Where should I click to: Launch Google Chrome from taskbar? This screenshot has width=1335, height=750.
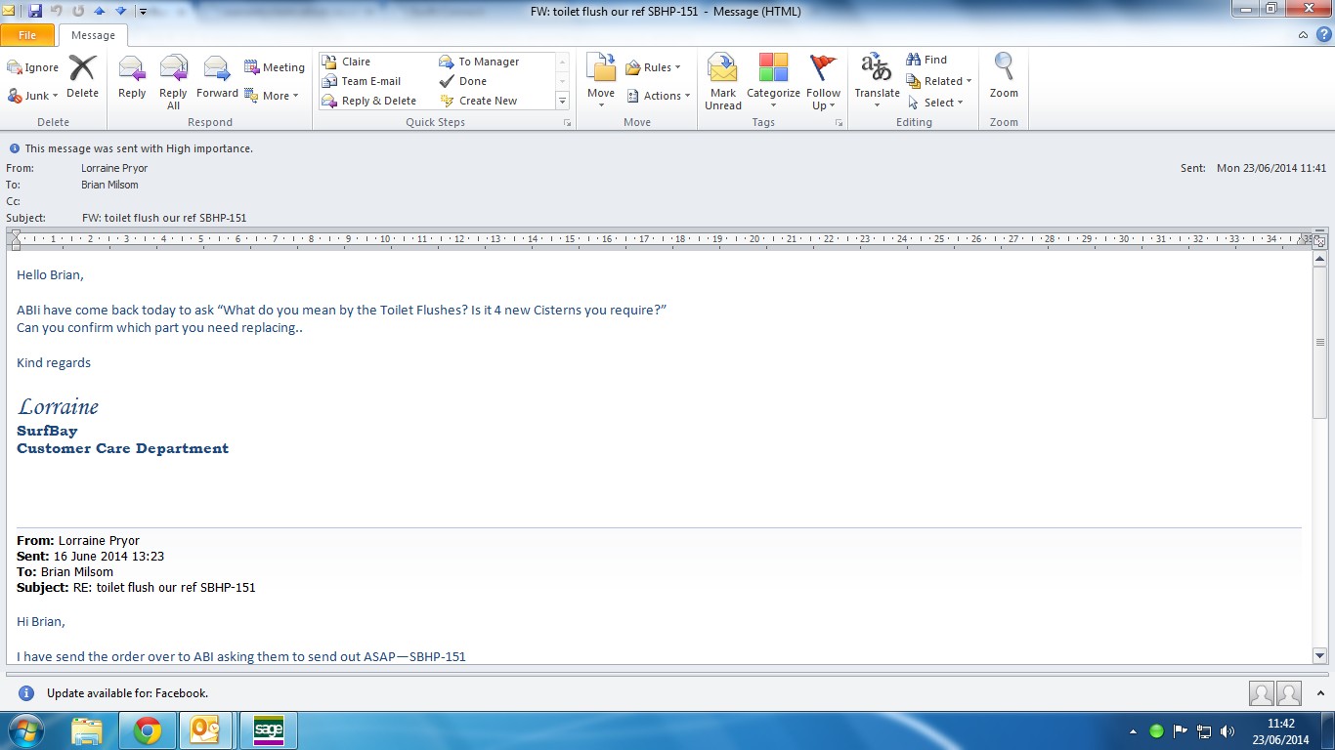point(148,730)
